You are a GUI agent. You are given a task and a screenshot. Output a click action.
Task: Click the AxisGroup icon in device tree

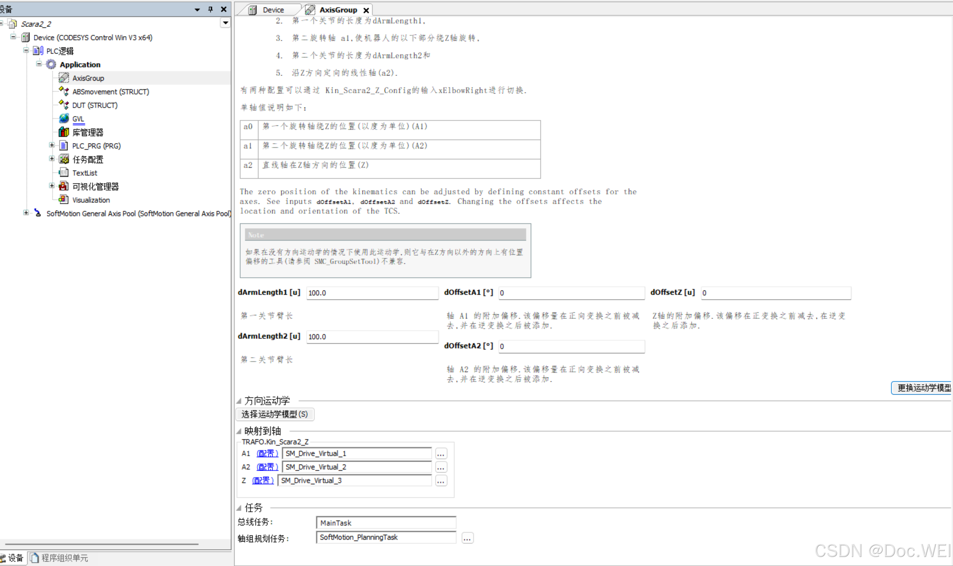tap(64, 78)
